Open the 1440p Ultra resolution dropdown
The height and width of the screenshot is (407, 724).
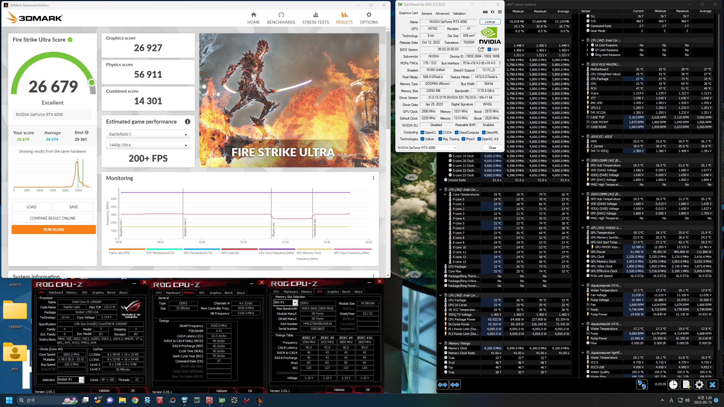(x=148, y=145)
